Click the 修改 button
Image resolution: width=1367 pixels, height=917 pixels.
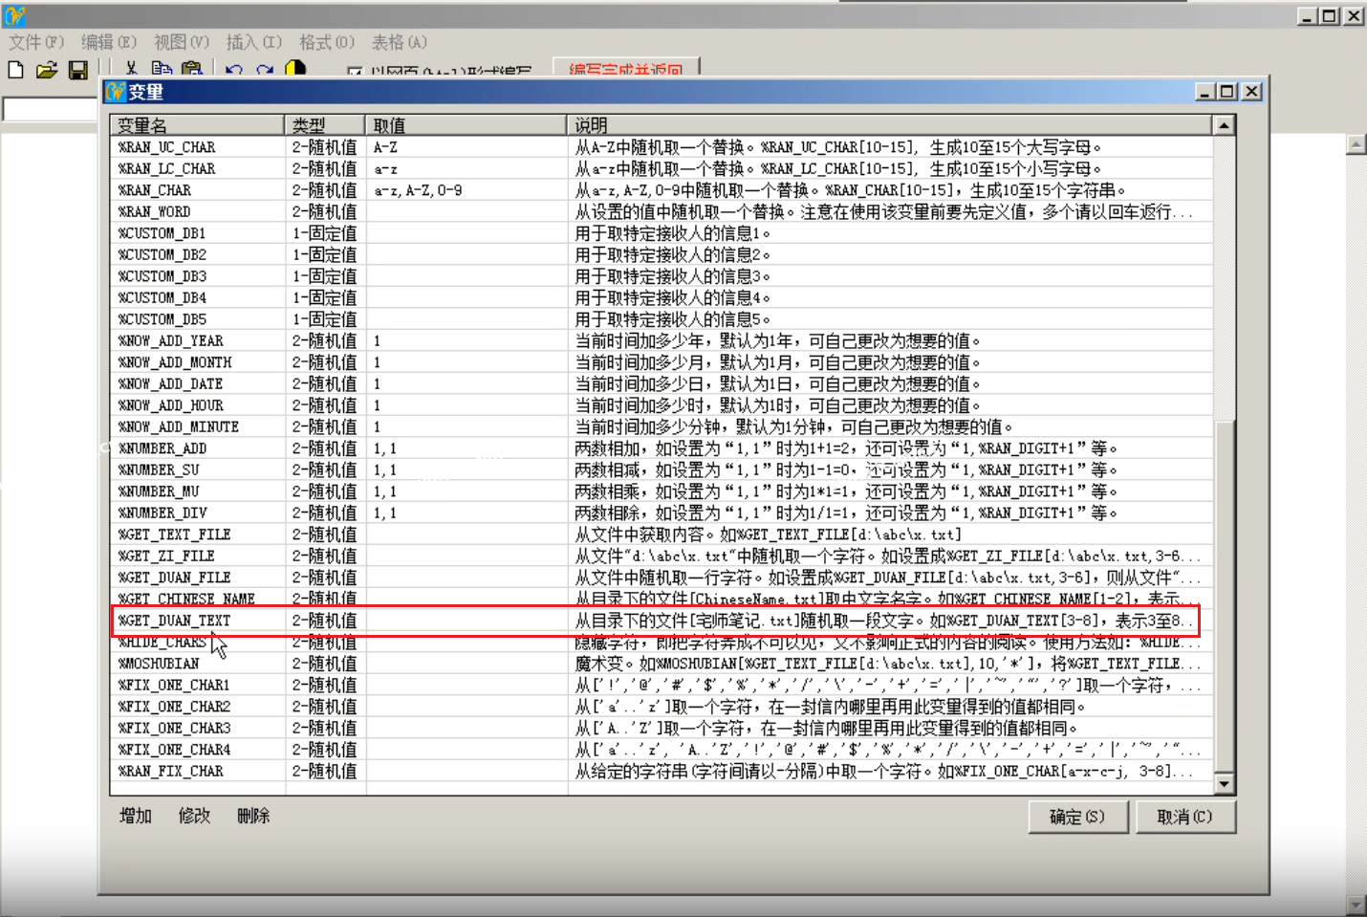coord(194,816)
